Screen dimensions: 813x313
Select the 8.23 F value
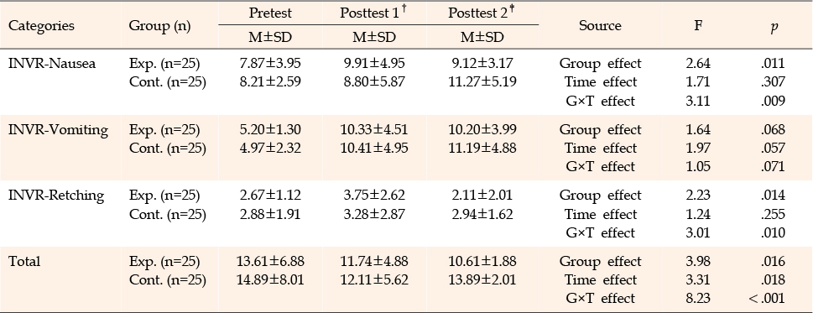(698, 299)
